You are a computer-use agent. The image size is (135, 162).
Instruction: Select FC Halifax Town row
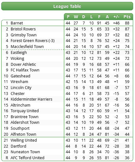(x=67, y=70)
